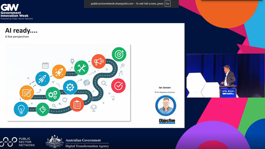Click the gray magnifier beside the winding road
The width and height of the screenshot is (265, 149).
coord(104,83)
